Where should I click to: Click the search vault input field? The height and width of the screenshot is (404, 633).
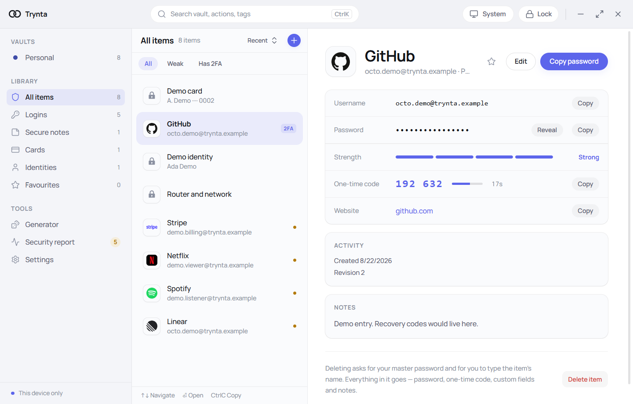pyautogui.click(x=255, y=14)
